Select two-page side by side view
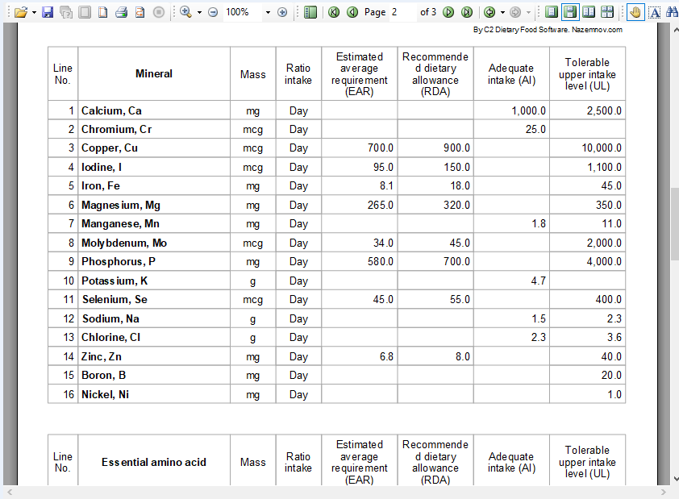The height and width of the screenshot is (499, 679). click(589, 12)
